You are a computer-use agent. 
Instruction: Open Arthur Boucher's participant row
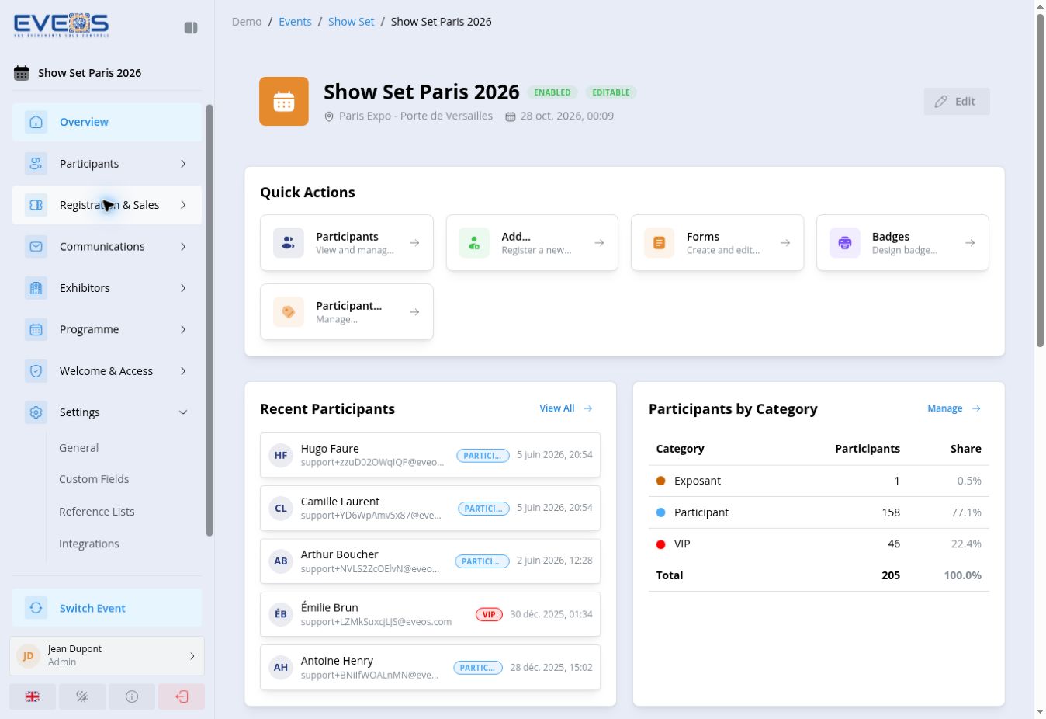(x=431, y=561)
